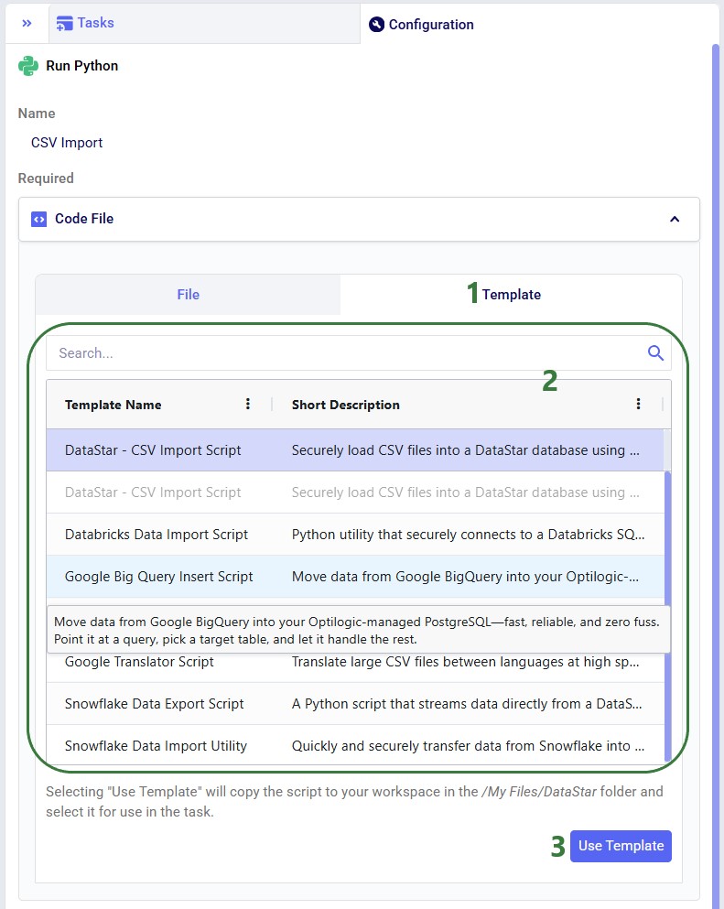This screenshot has height=909, width=724.
Task: Click 'Python utility that securely connects' description
Action: [468, 535]
